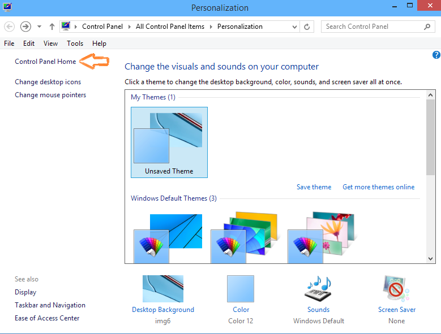This screenshot has width=441, height=334.
Task: Expand the chevron before Control Panel breadcrumb
Action: coord(76,27)
